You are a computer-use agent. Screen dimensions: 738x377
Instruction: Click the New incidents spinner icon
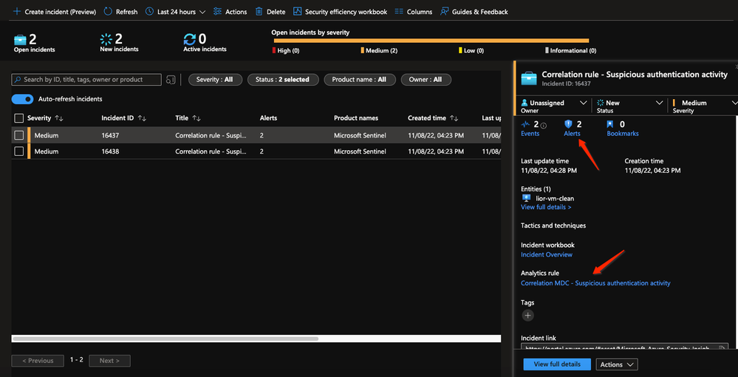click(x=106, y=38)
